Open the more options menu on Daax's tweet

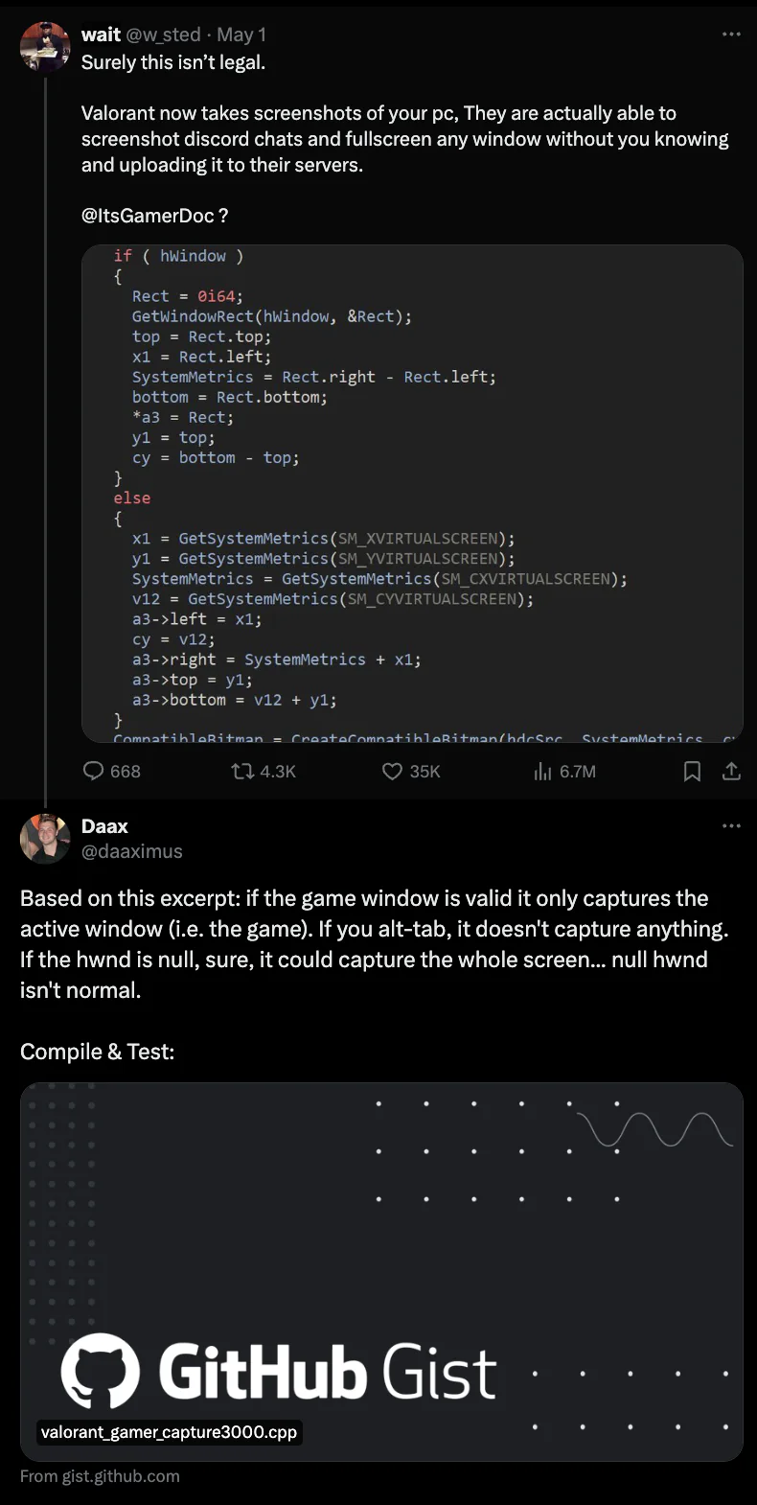coord(731,826)
